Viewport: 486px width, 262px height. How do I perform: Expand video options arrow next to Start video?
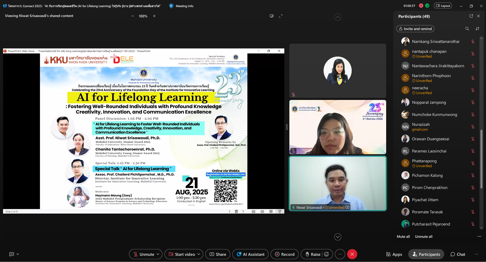pyautogui.click(x=199, y=254)
